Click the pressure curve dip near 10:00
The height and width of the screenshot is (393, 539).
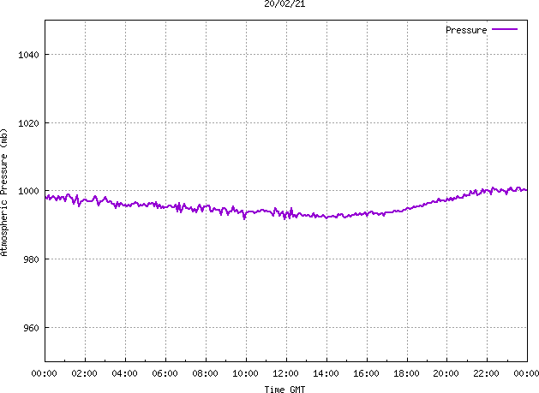click(244, 217)
